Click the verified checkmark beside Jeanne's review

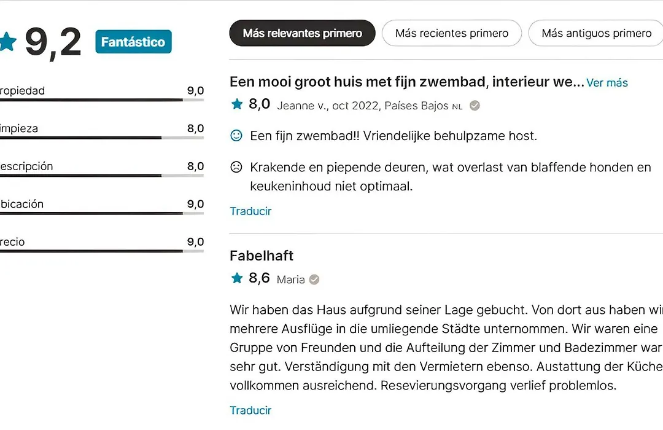[475, 106]
